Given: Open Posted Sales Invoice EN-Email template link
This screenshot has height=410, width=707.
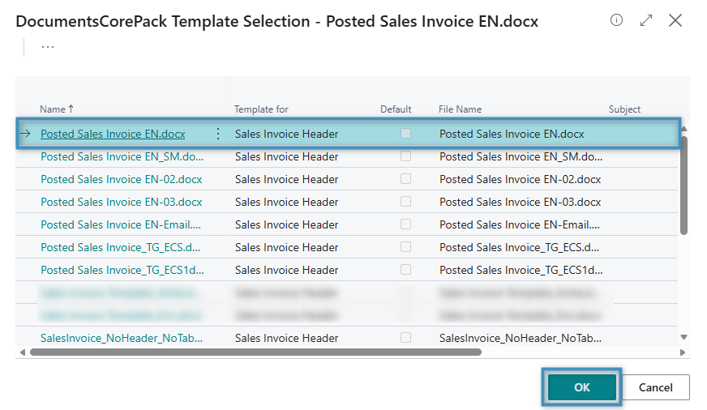Looking at the screenshot, I should point(121,224).
